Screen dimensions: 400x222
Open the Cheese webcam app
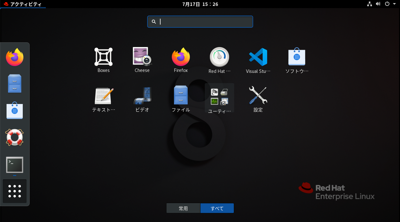[x=142, y=60]
